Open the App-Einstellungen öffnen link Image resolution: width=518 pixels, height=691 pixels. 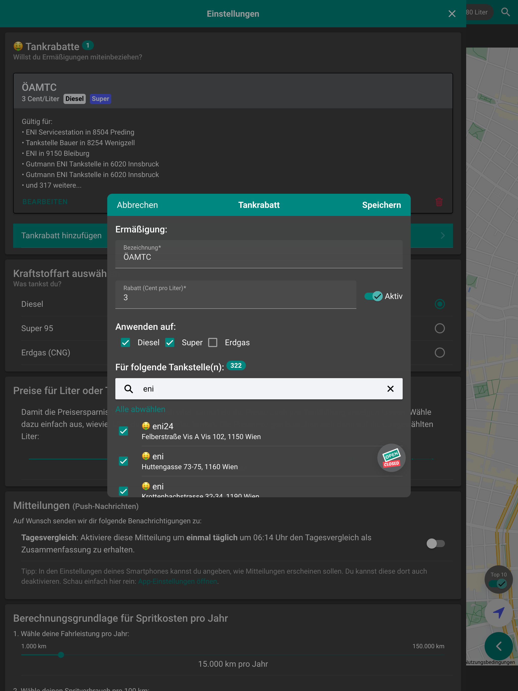[x=178, y=581]
